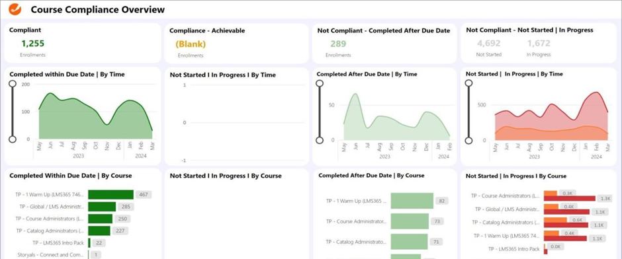Click top zoom handle on Completed After Due Date chart
The image size is (622, 259).
pyautogui.click(x=320, y=83)
